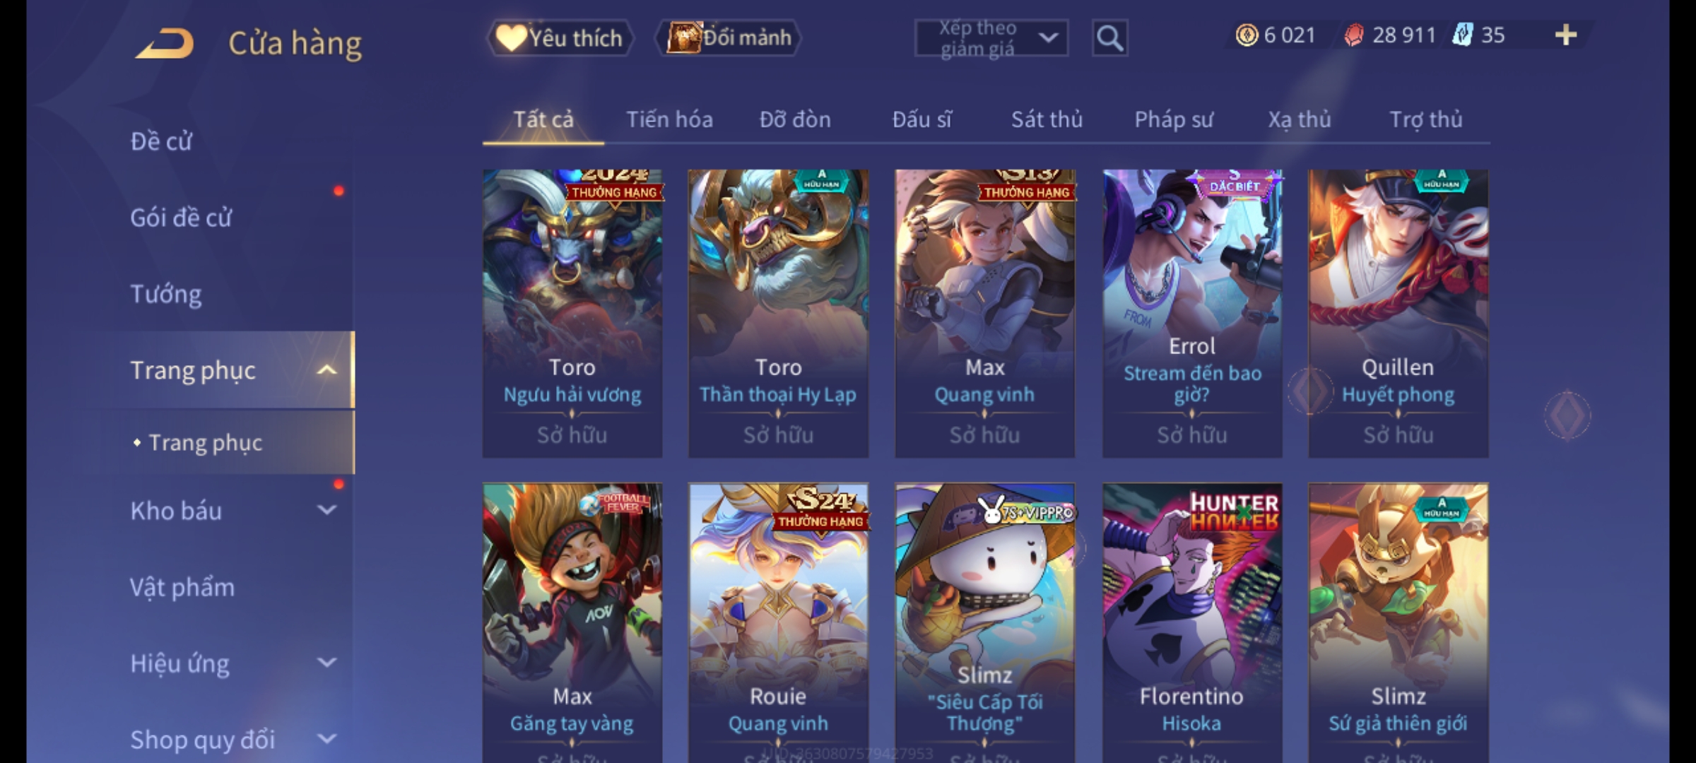1696x763 pixels.
Task: Tap the red ruby balance 28 911
Action: coord(1390,35)
